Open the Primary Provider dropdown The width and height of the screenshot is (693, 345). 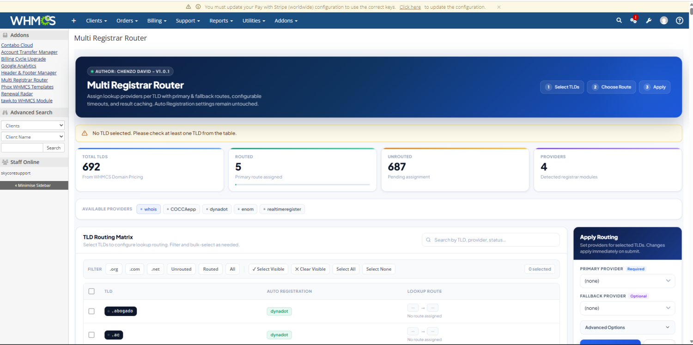click(627, 281)
